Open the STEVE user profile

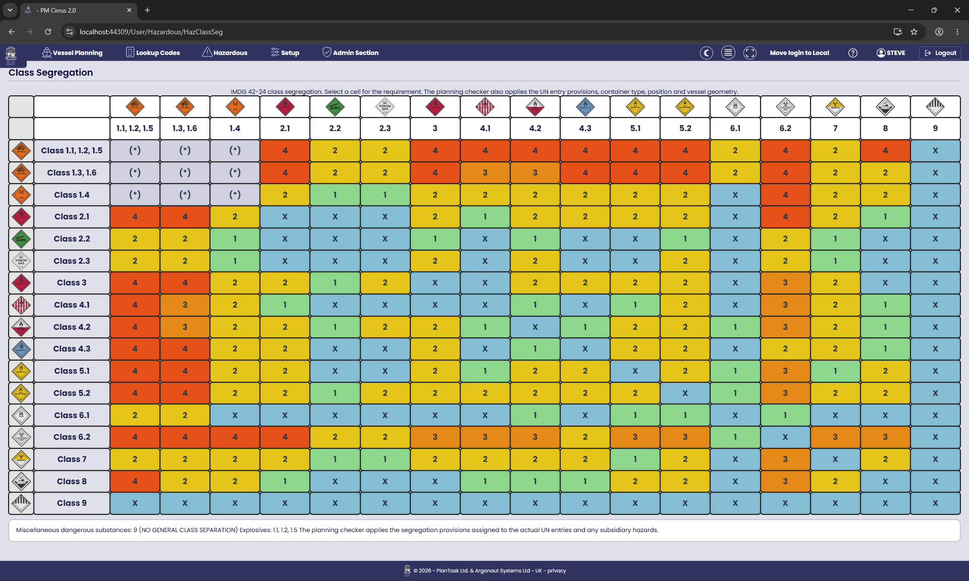[x=891, y=52]
